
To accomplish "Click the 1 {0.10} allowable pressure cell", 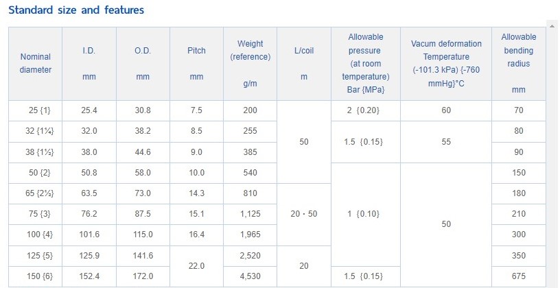I will click(x=366, y=215).
